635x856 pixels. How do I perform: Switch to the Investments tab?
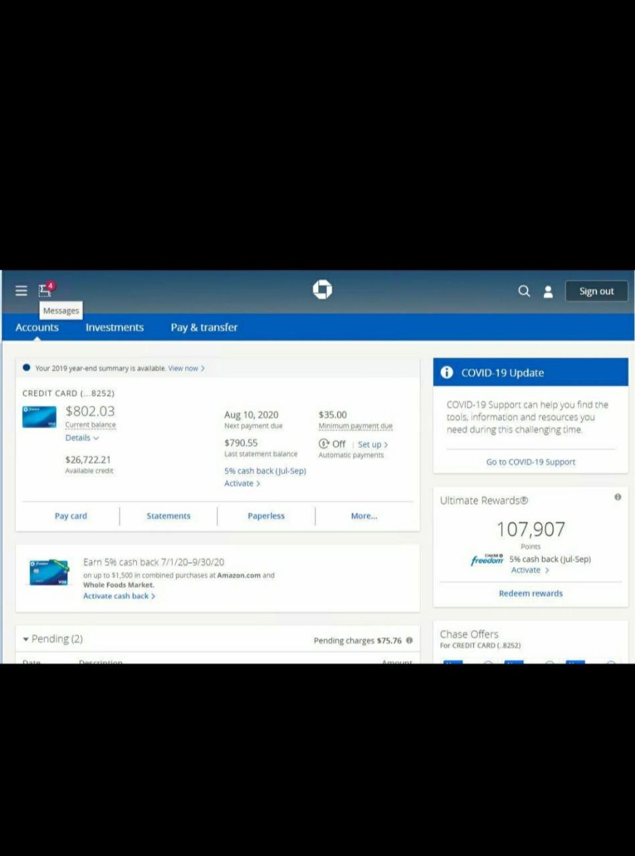point(114,327)
